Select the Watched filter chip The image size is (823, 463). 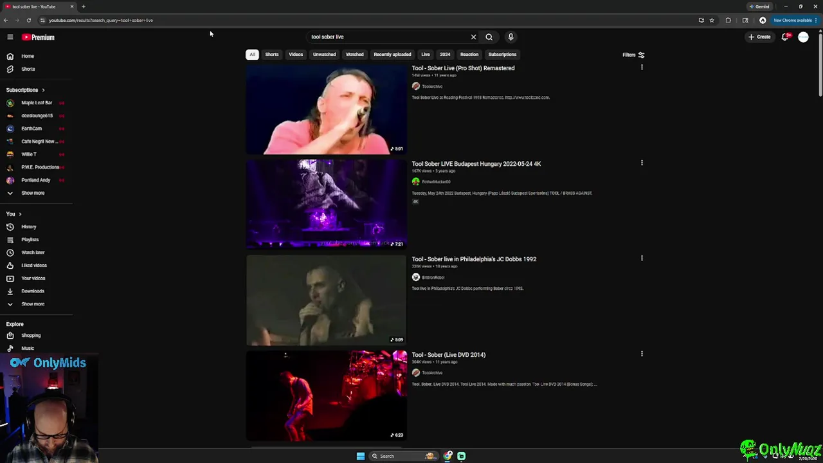pos(355,55)
